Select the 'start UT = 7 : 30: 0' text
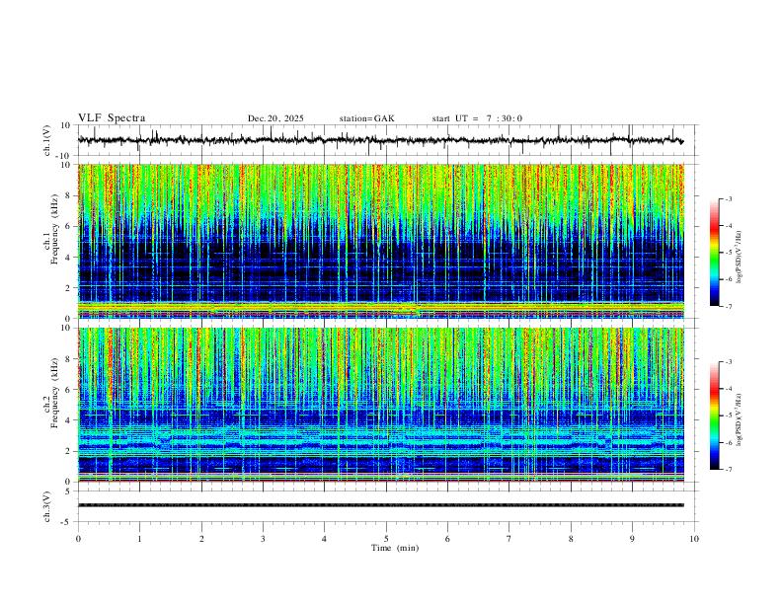782x604 pixels. click(x=477, y=118)
